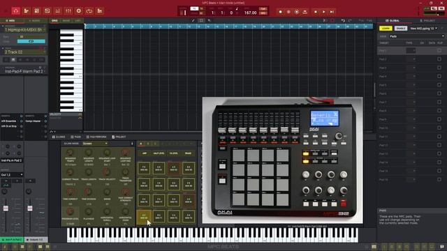
Task: Select the Pencil draw tool above grid
Action: [193, 20]
